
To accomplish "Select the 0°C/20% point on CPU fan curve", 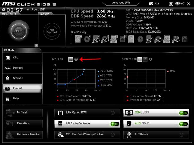I will [x=58, y=84].
